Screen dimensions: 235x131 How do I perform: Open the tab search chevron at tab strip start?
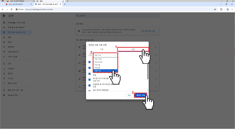click(2, 4)
